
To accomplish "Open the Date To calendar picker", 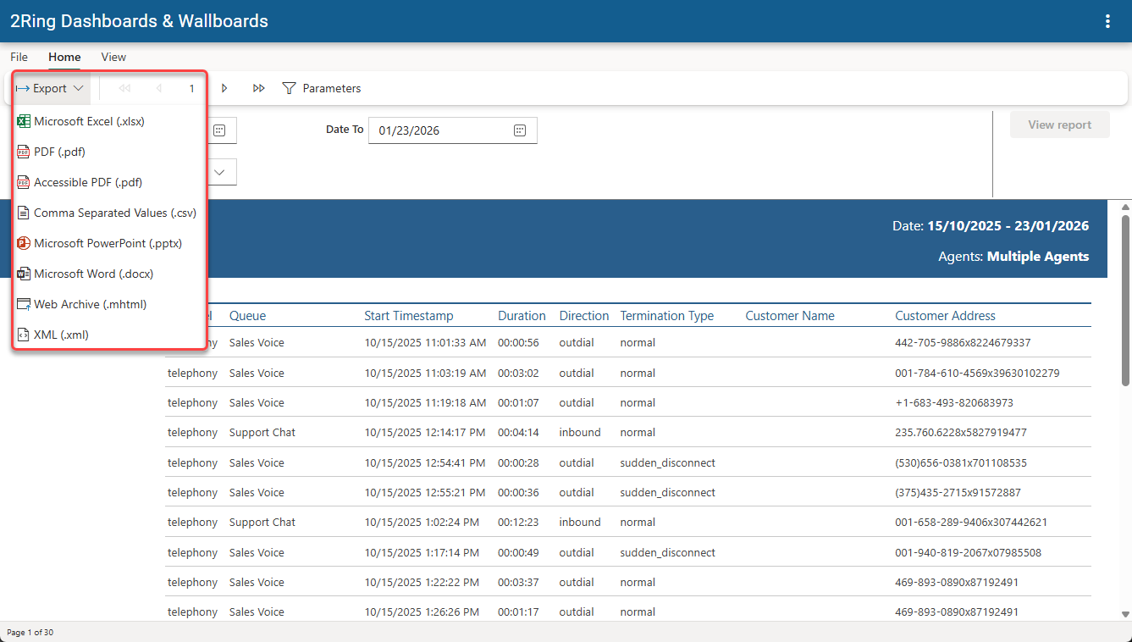I will (x=520, y=130).
